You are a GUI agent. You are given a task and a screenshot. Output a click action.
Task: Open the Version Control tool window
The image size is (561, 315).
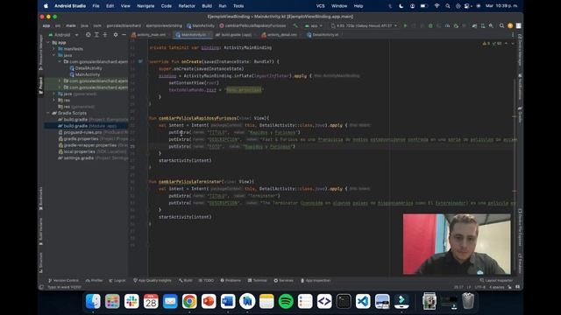tap(63, 280)
